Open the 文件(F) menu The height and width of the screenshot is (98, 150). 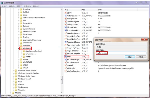pos(5,6)
